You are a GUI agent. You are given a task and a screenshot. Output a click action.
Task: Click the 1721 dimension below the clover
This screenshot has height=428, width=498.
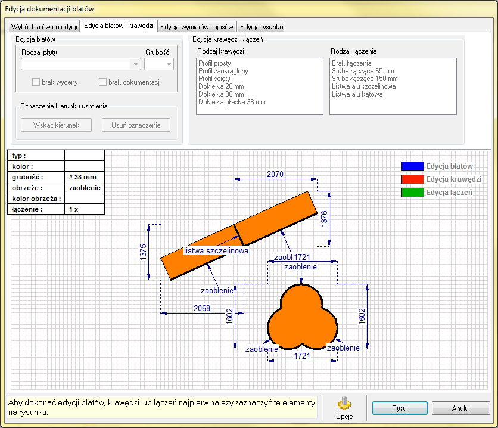[x=302, y=356]
